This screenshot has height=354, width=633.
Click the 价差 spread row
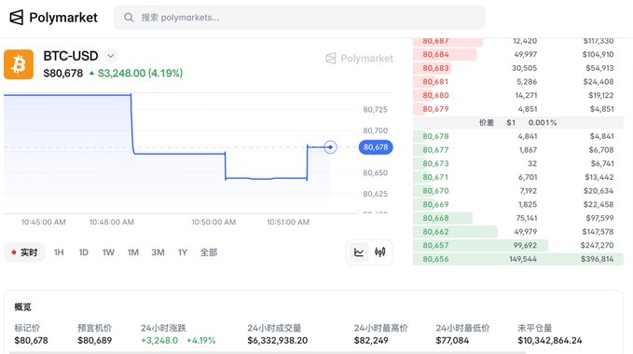[518, 123]
